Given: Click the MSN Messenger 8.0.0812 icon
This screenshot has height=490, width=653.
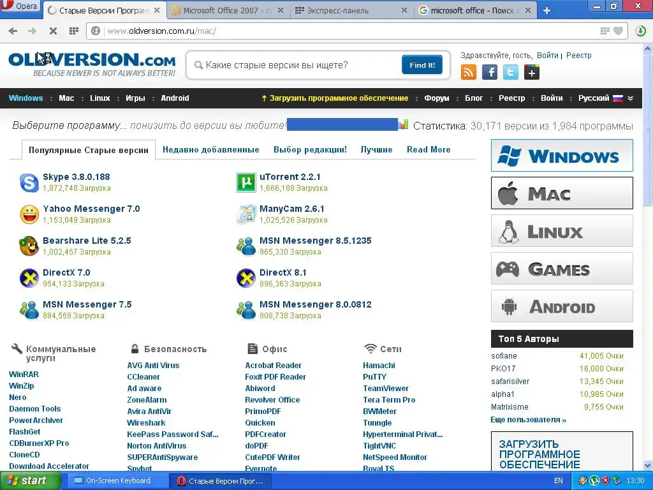Looking at the screenshot, I should [246, 310].
